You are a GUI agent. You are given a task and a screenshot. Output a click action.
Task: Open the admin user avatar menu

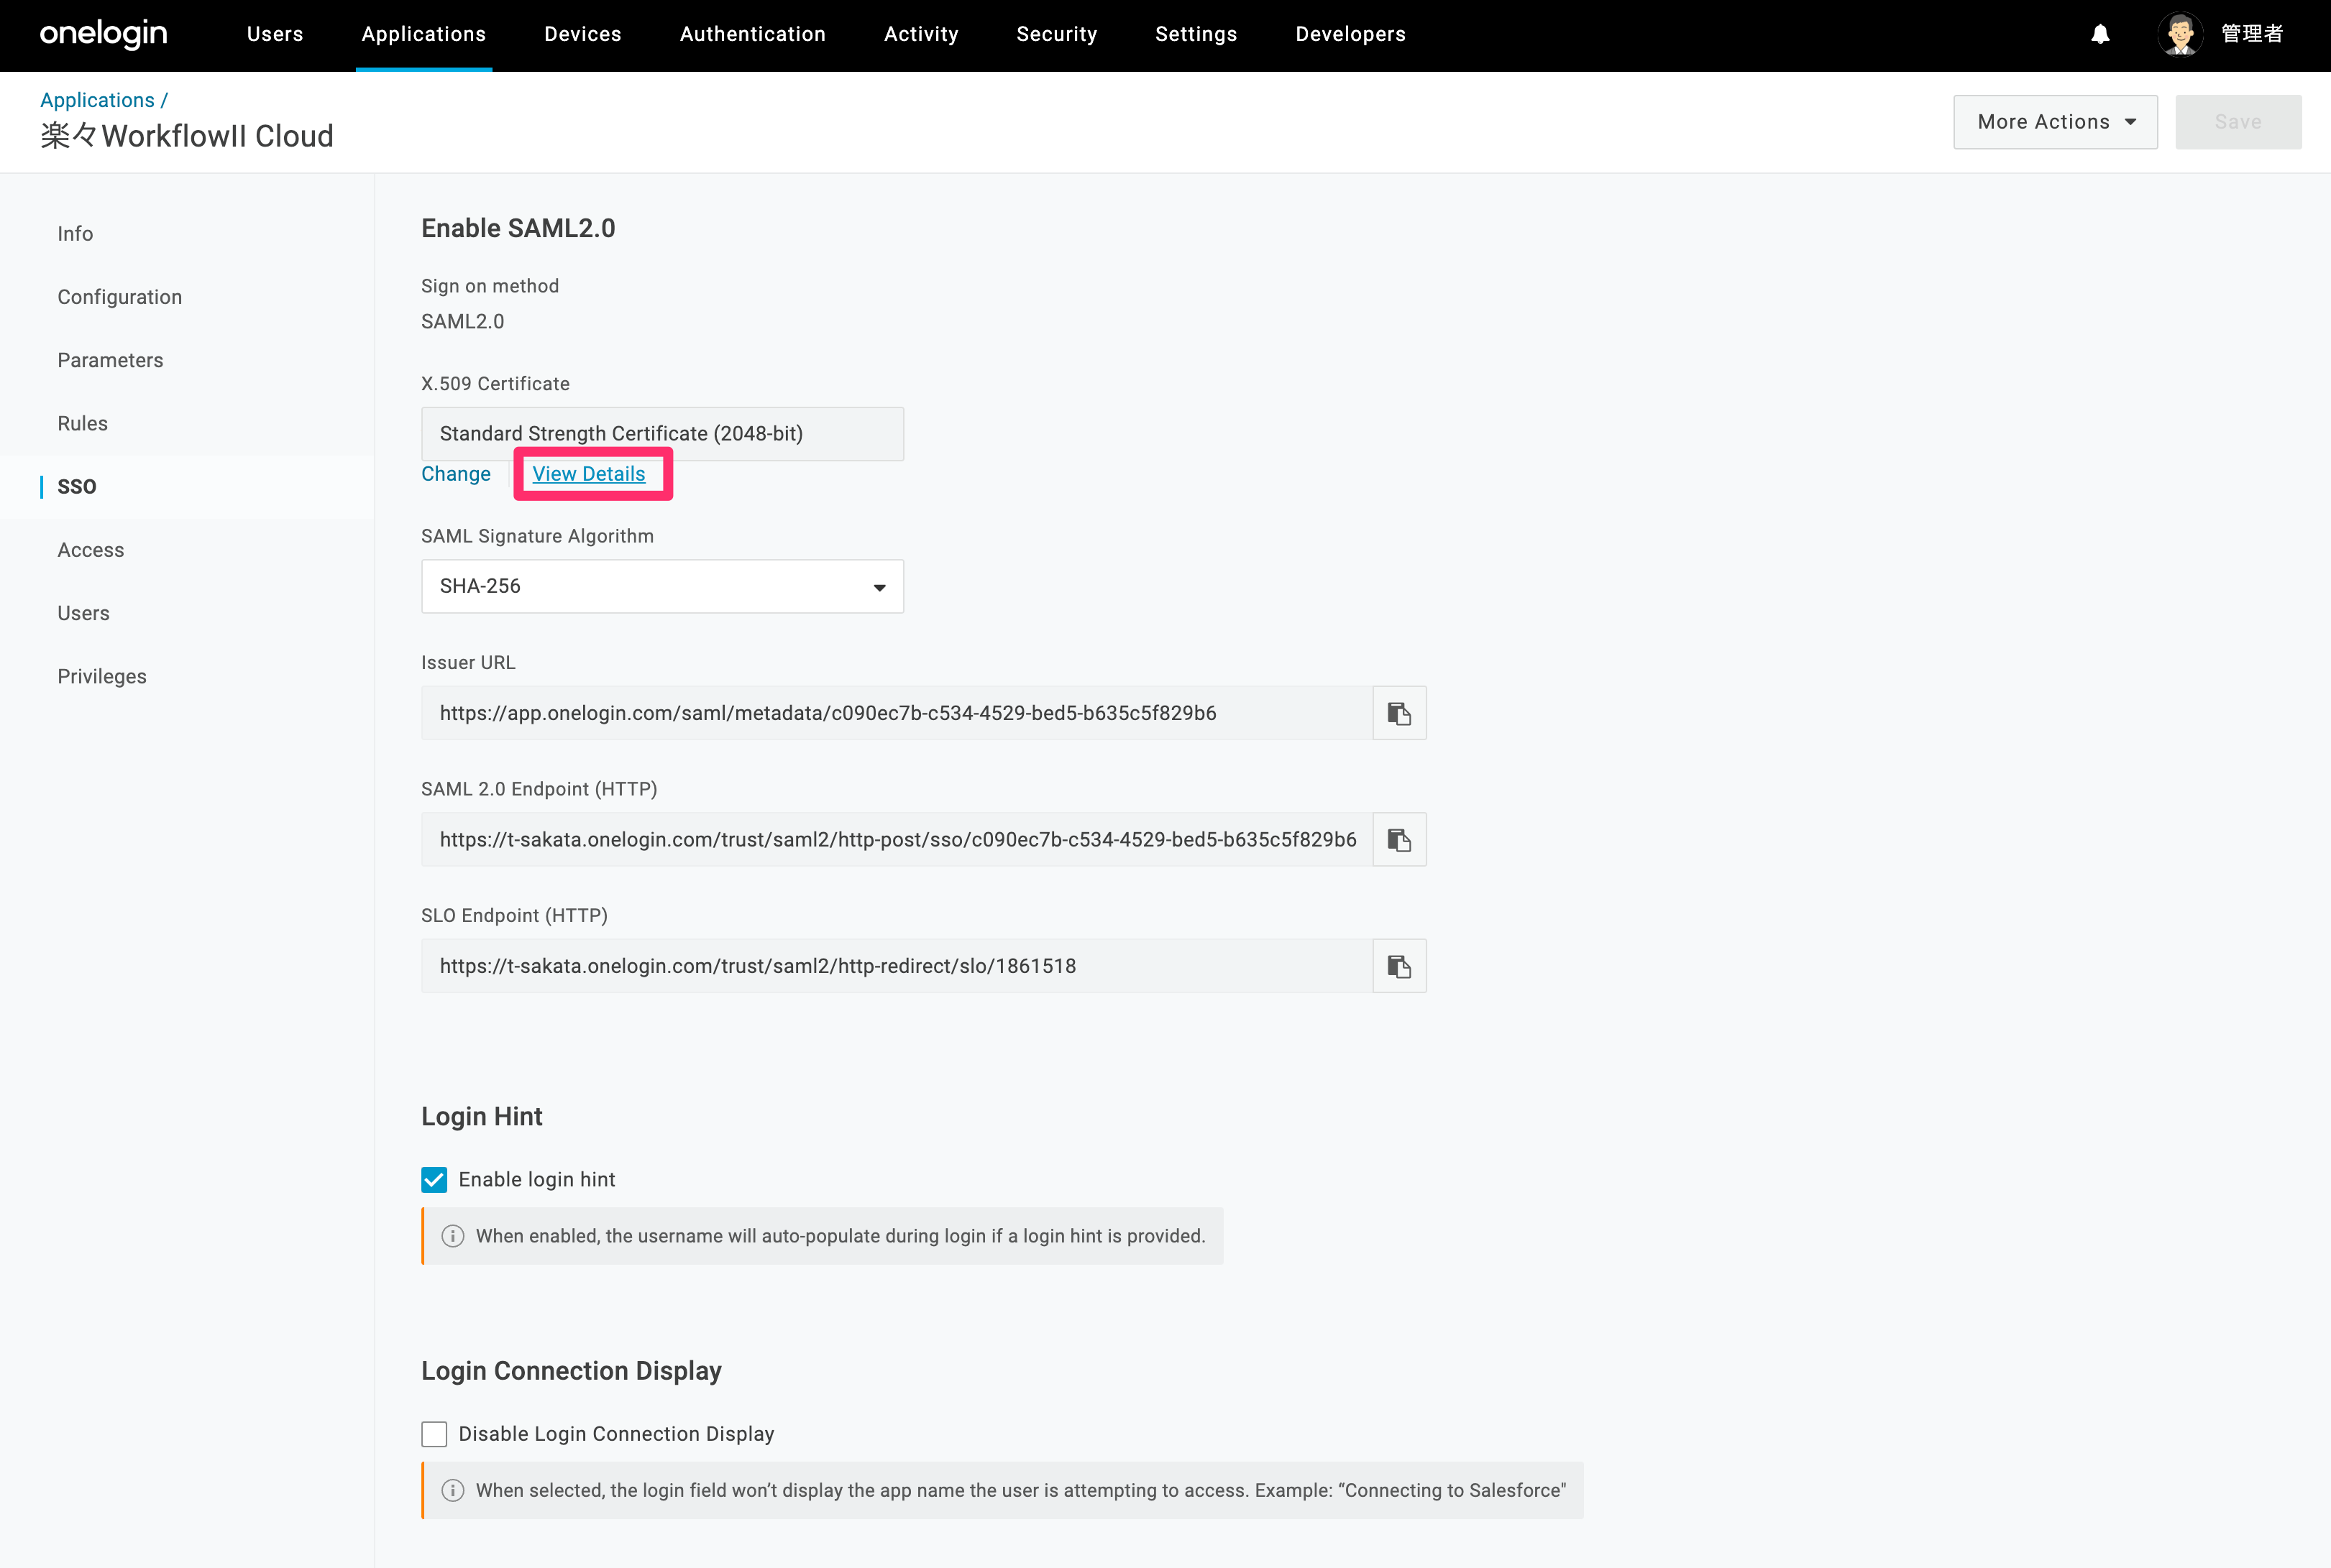pyautogui.click(x=2180, y=34)
